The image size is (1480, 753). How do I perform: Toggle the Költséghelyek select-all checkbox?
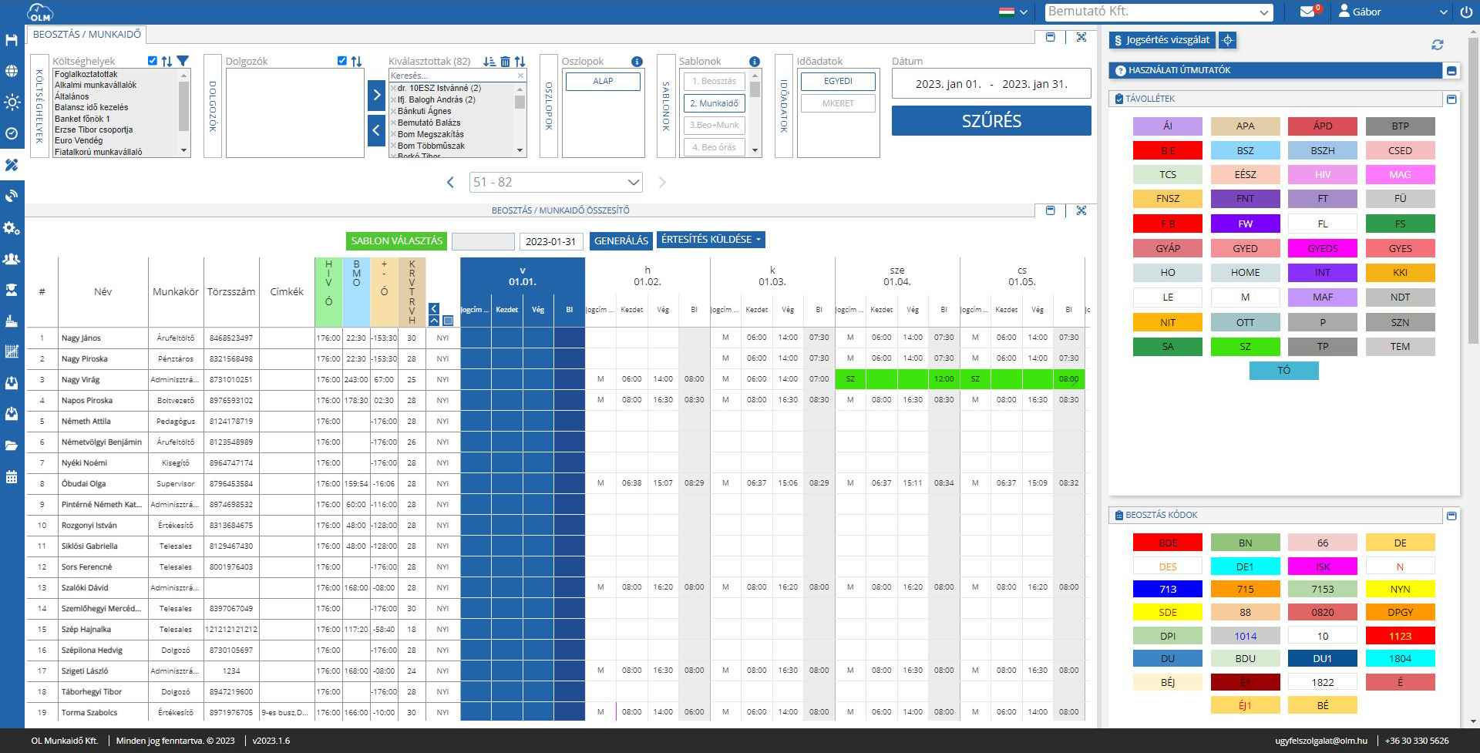pyautogui.click(x=152, y=61)
